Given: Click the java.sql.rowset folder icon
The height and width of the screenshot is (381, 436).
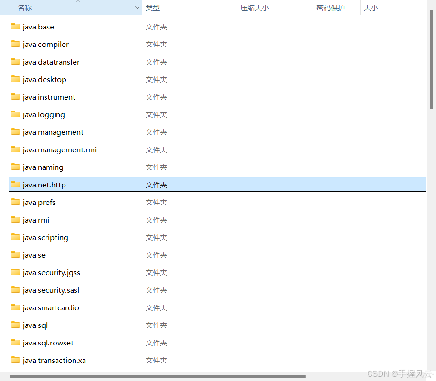Looking at the screenshot, I should (16, 343).
